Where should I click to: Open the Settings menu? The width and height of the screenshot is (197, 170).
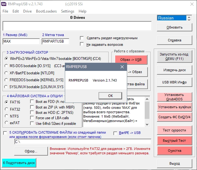pos(68,11)
